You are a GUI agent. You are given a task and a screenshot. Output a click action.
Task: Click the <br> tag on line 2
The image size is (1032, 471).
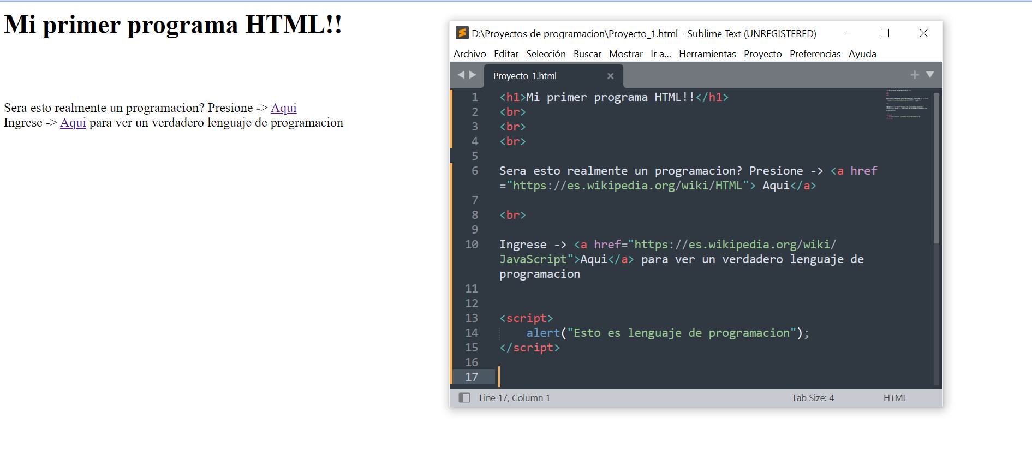(512, 112)
